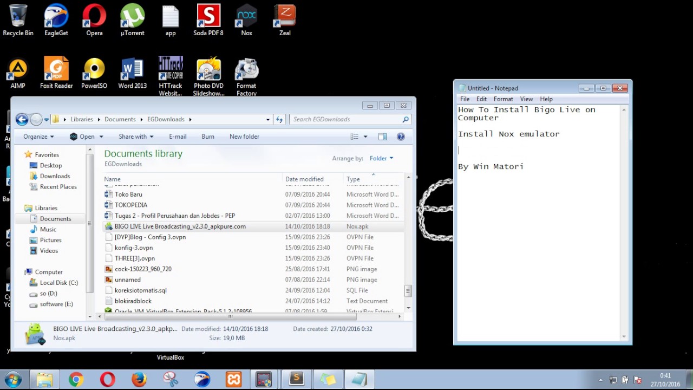Screen dimensions: 693x390
Task: Open the Share with dropdown
Action: coord(136,136)
